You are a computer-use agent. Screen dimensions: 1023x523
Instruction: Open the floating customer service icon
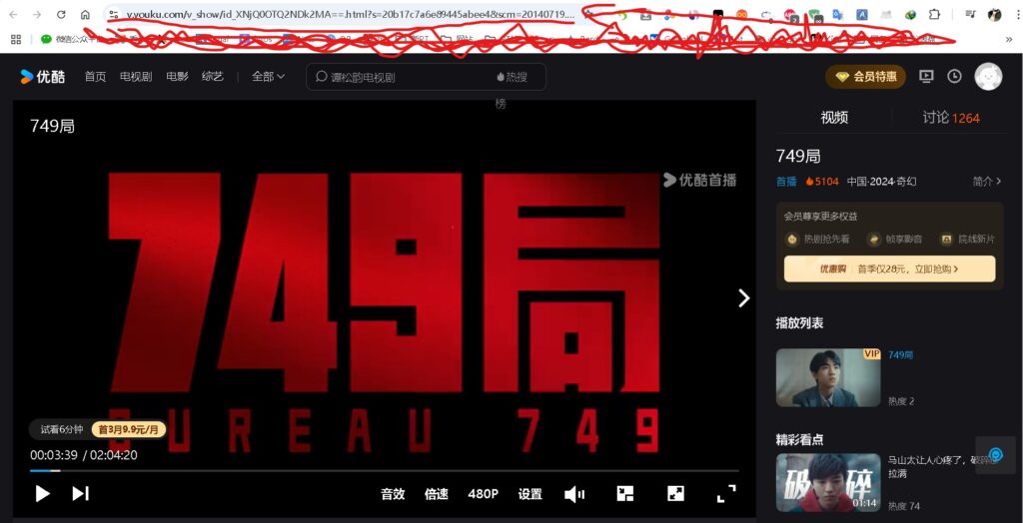[x=996, y=455]
